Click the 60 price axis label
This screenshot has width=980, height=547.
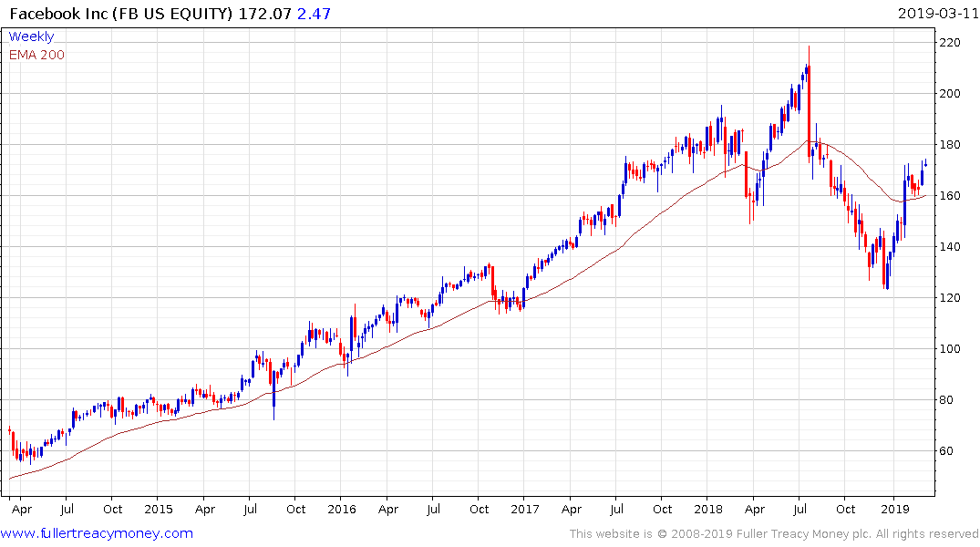pos(946,450)
